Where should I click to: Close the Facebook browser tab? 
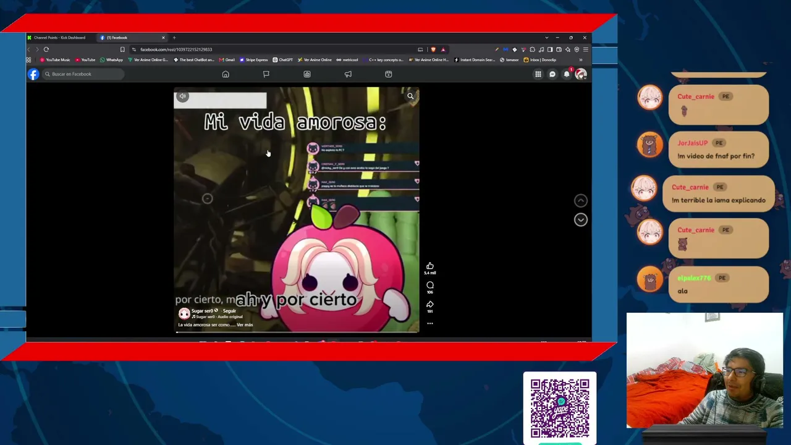pyautogui.click(x=163, y=38)
